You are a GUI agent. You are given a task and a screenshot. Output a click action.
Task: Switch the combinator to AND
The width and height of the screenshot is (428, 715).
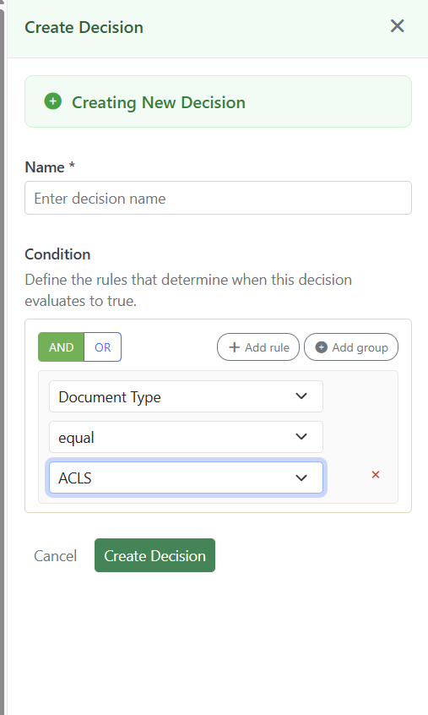(61, 347)
